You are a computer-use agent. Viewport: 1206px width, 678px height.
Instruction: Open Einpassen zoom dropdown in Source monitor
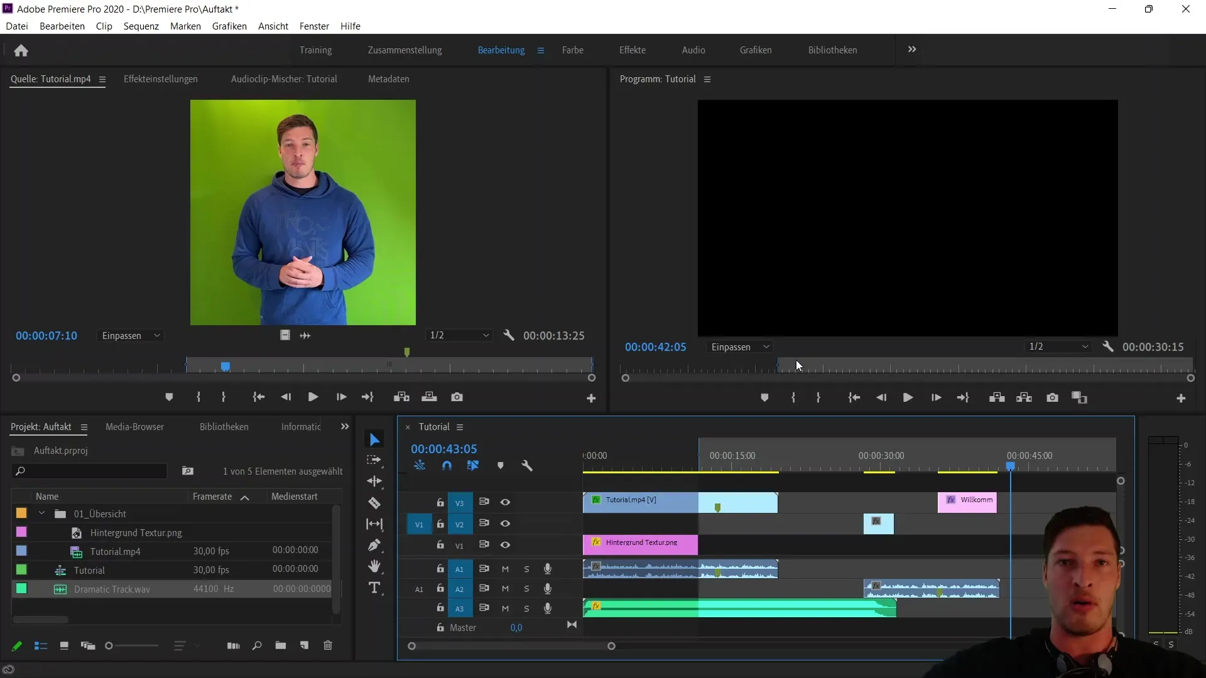coord(131,336)
